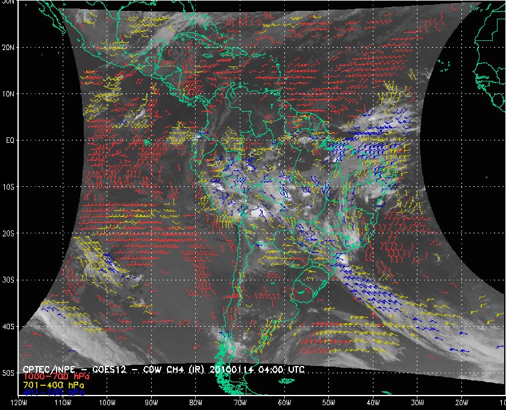Click the 20N latitude label
The height and width of the screenshot is (410, 506).
click(x=8, y=47)
